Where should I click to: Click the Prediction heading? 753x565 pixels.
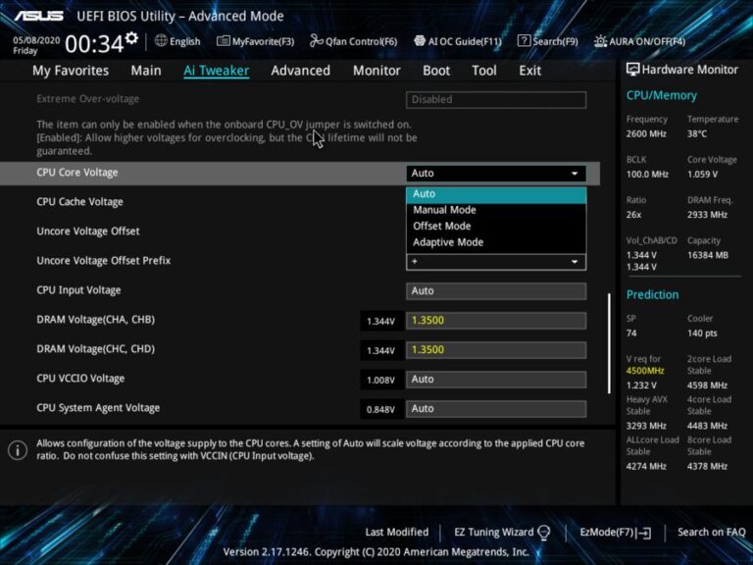653,294
